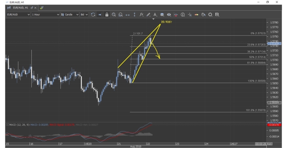Click the add new chart button

42,8
